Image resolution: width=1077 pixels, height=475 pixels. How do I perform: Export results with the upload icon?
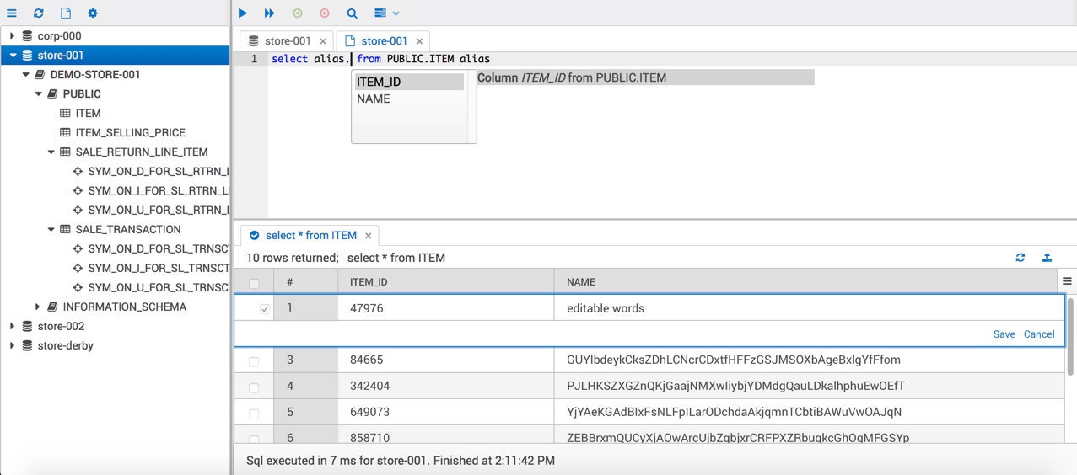pos(1047,258)
